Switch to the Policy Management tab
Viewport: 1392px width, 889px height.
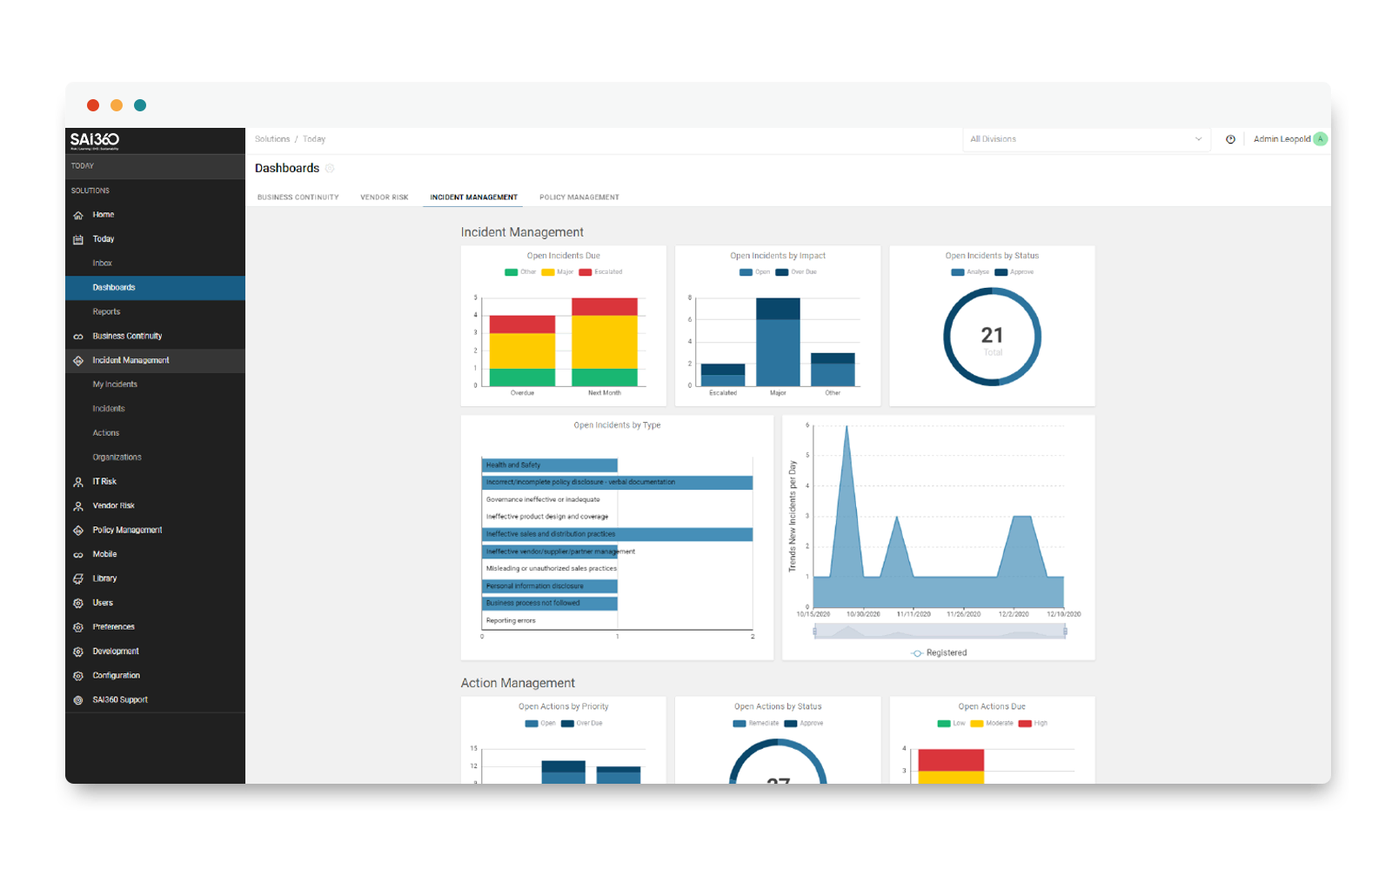(x=579, y=197)
